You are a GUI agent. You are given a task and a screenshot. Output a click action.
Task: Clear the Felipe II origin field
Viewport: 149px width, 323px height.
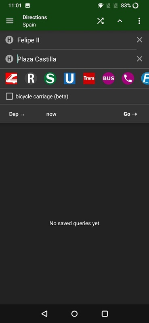140,40
